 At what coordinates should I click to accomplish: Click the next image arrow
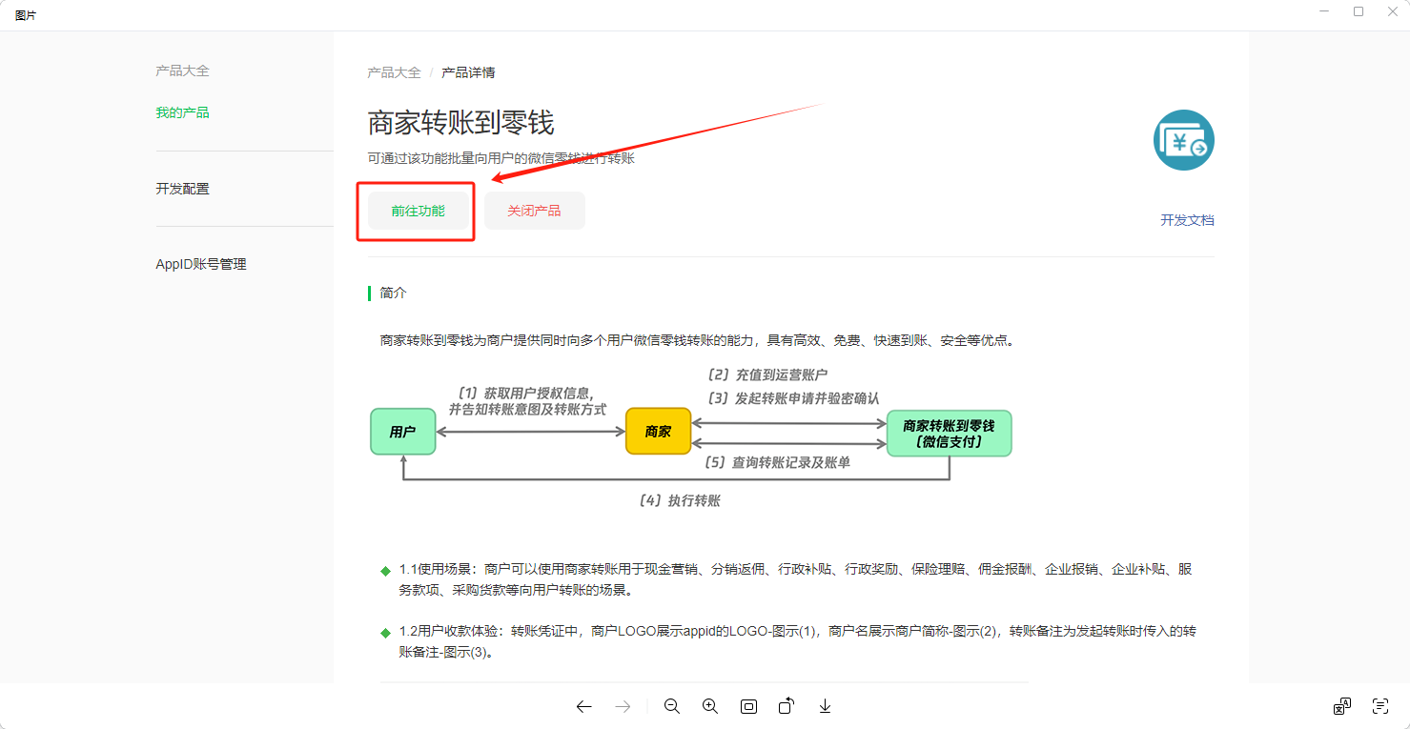(x=623, y=706)
